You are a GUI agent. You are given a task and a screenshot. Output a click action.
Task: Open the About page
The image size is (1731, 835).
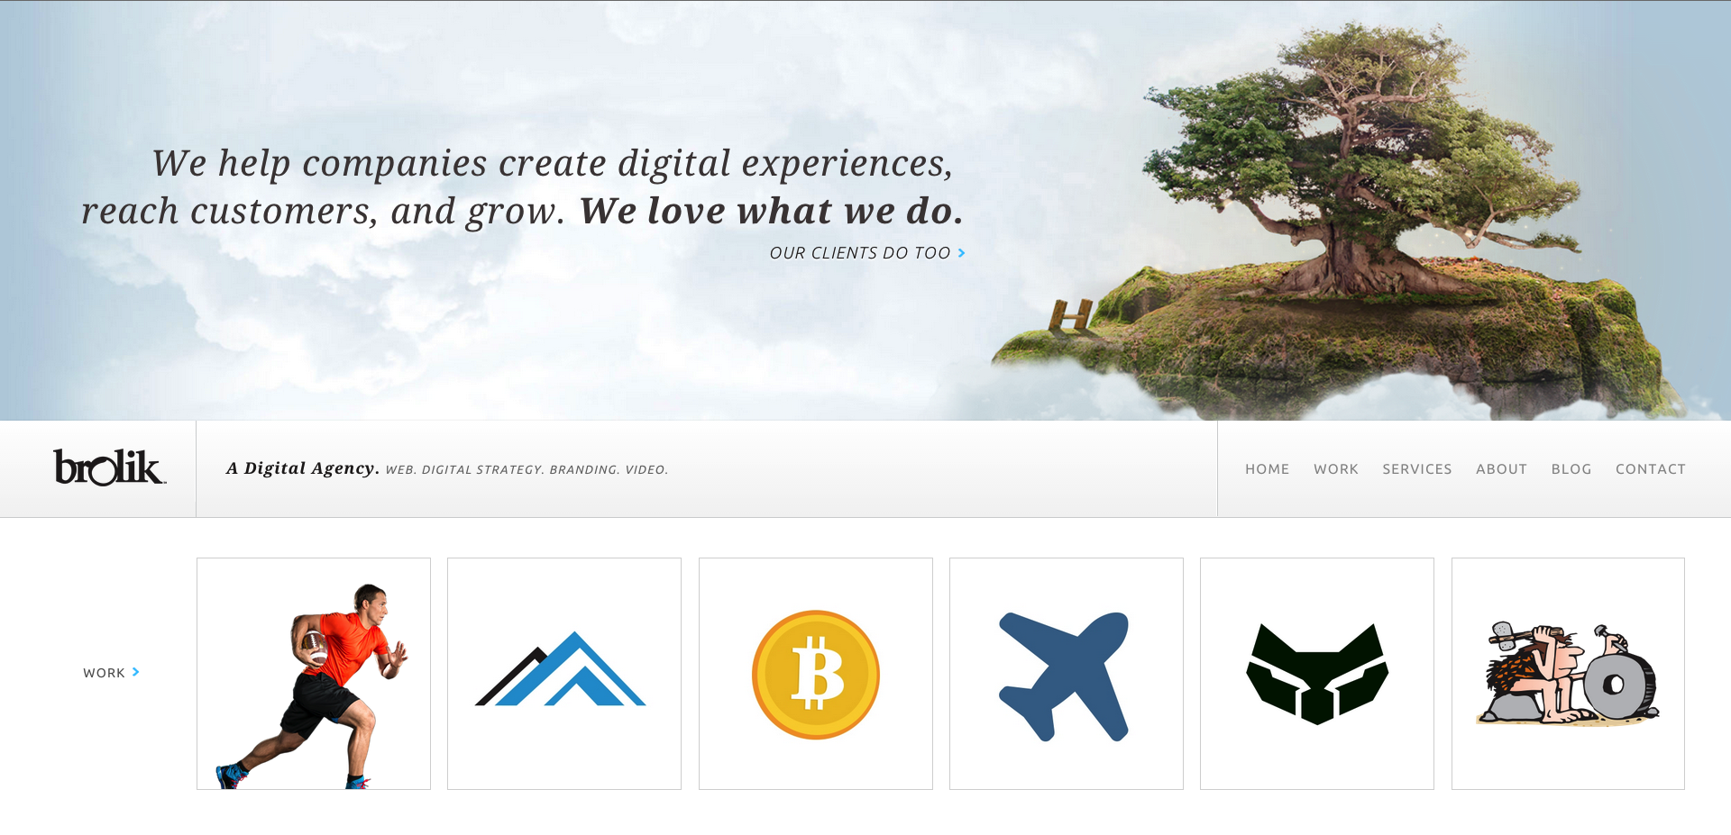tap(1501, 469)
